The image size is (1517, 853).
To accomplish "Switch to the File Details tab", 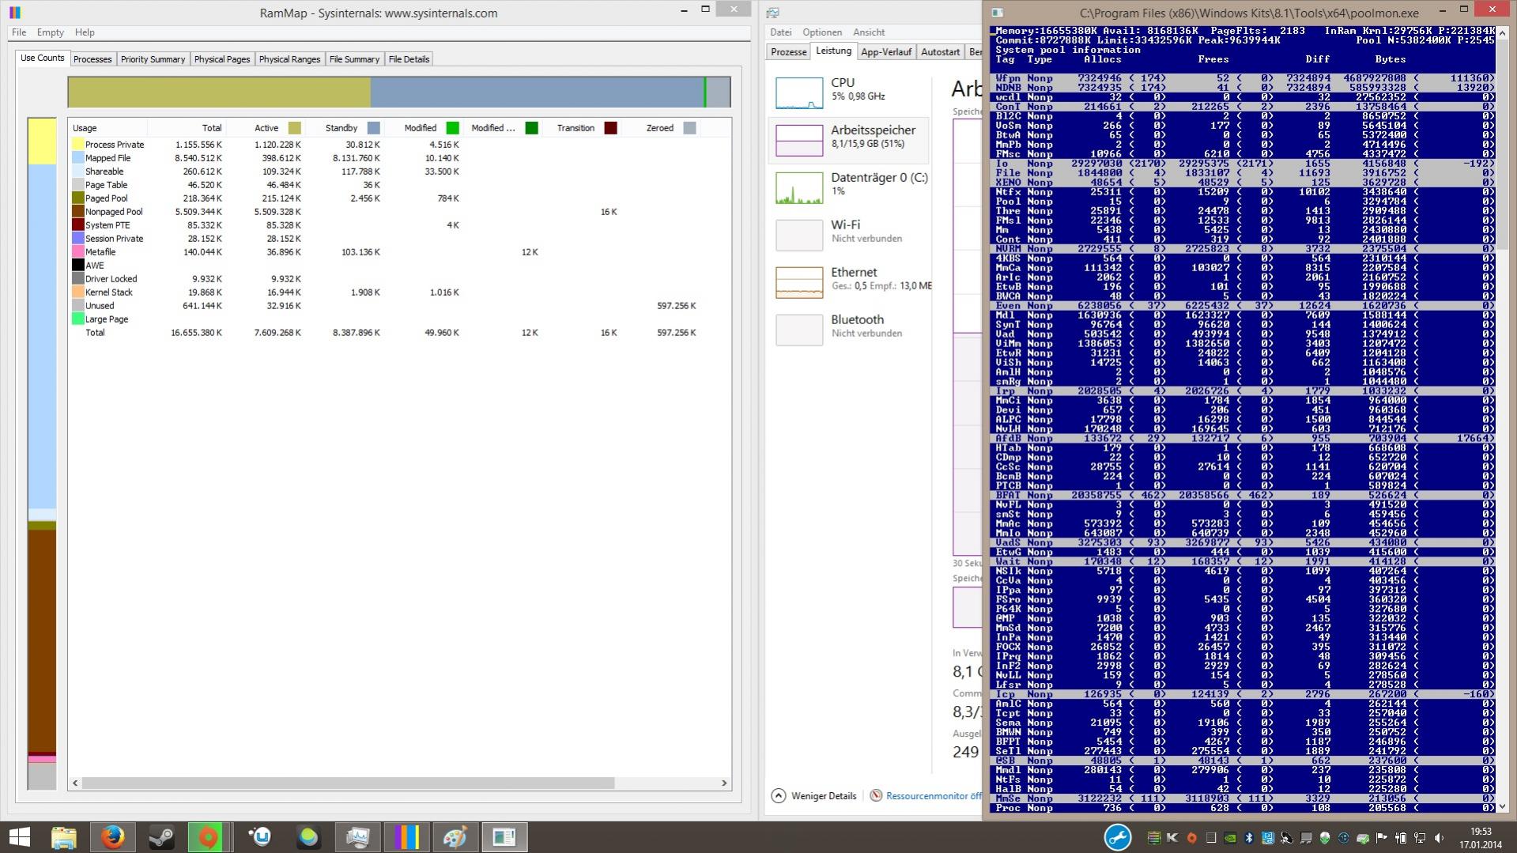I will click(x=409, y=59).
